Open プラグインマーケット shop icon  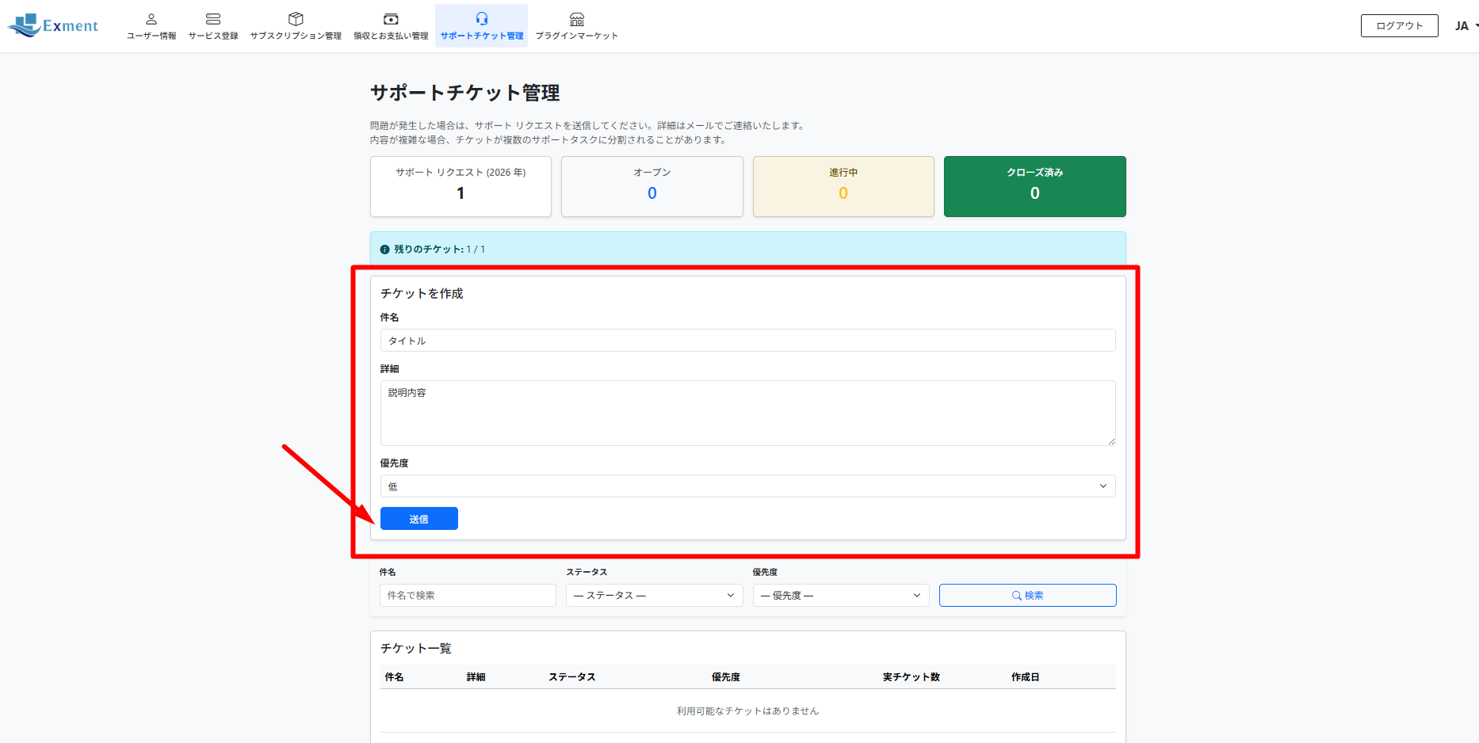[x=577, y=19]
